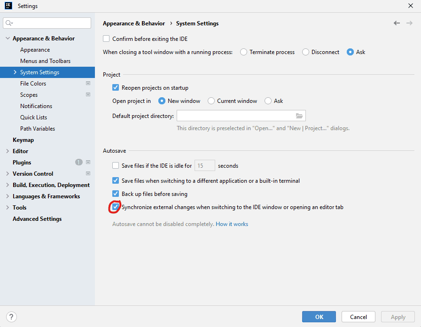Screen dimensions: 421x327
Task: Enable Confirm before exiting the IDE
Action: 106,39
